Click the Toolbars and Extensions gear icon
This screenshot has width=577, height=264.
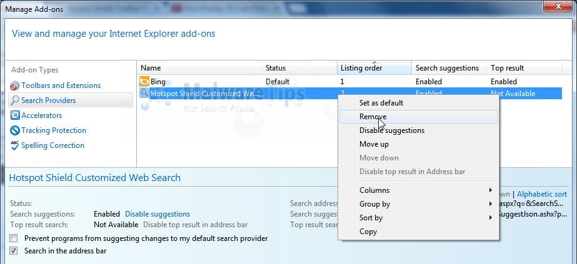pos(15,86)
